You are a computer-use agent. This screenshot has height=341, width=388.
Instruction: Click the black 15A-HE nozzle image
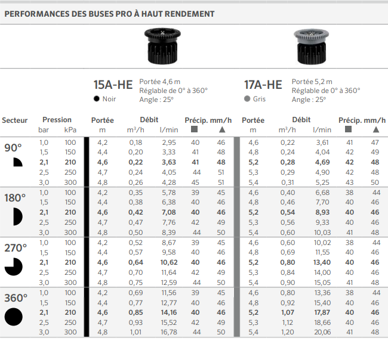click(x=162, y=46)
